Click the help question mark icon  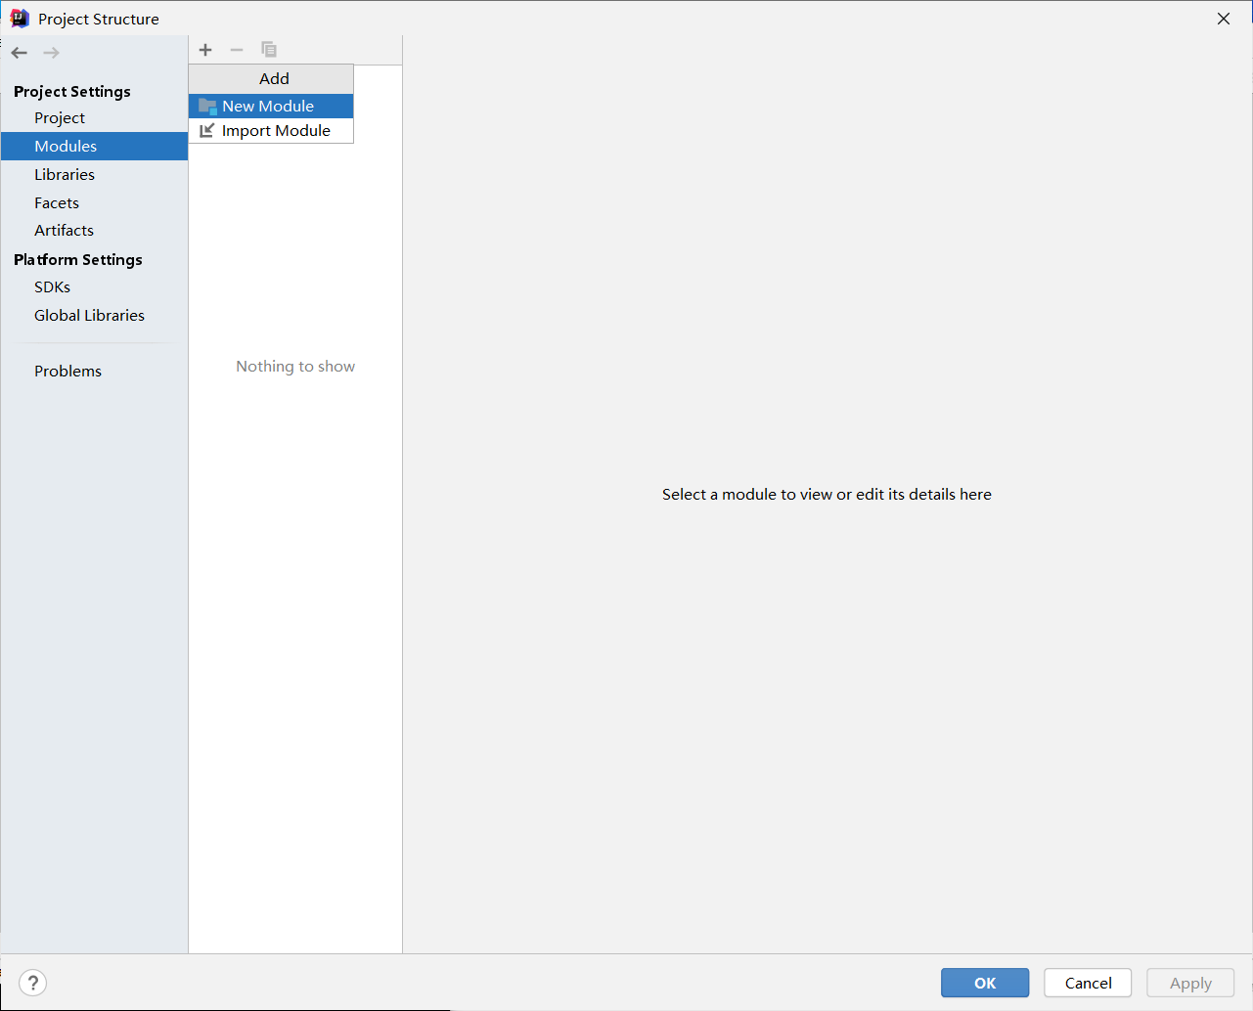click(32, 983)
